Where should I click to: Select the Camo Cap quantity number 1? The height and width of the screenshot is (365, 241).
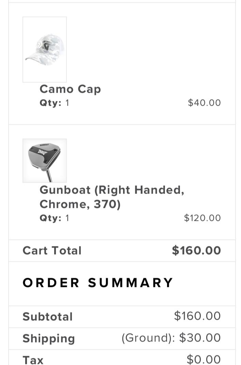click(67, 103)
